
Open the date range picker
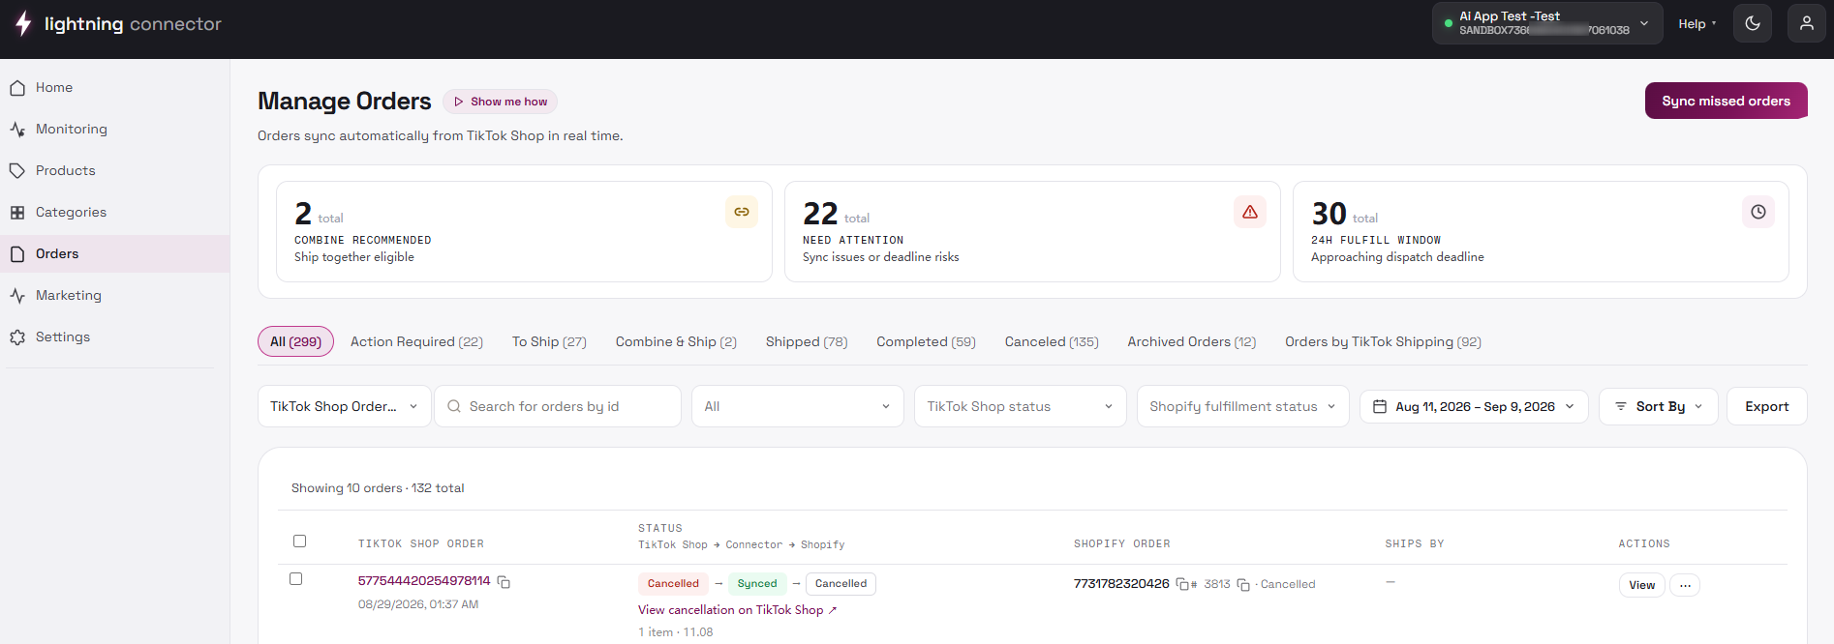1474,406
